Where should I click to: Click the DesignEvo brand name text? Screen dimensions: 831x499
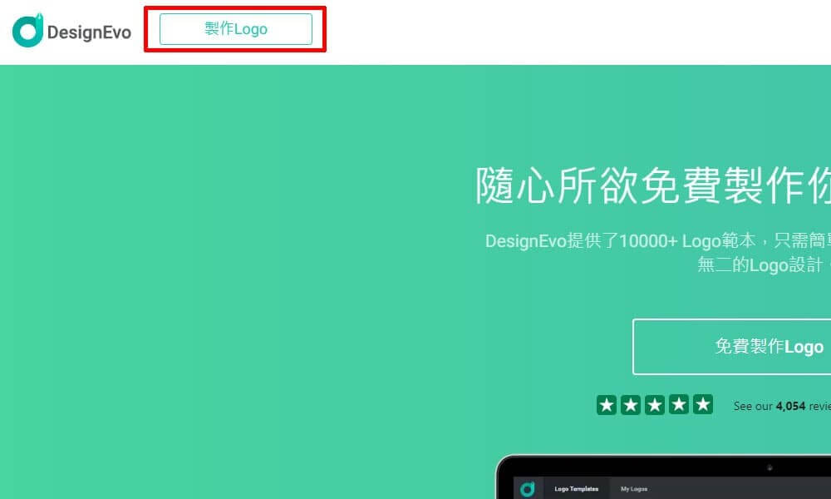coord(89,32)
